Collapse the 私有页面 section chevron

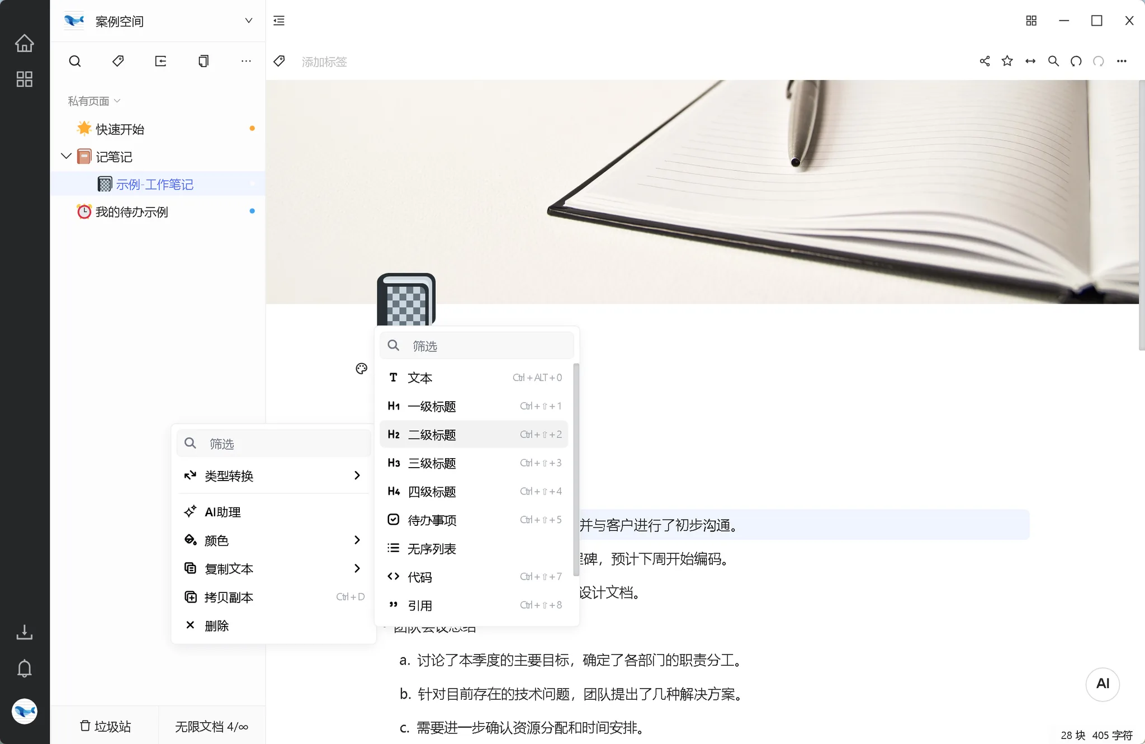117,101
